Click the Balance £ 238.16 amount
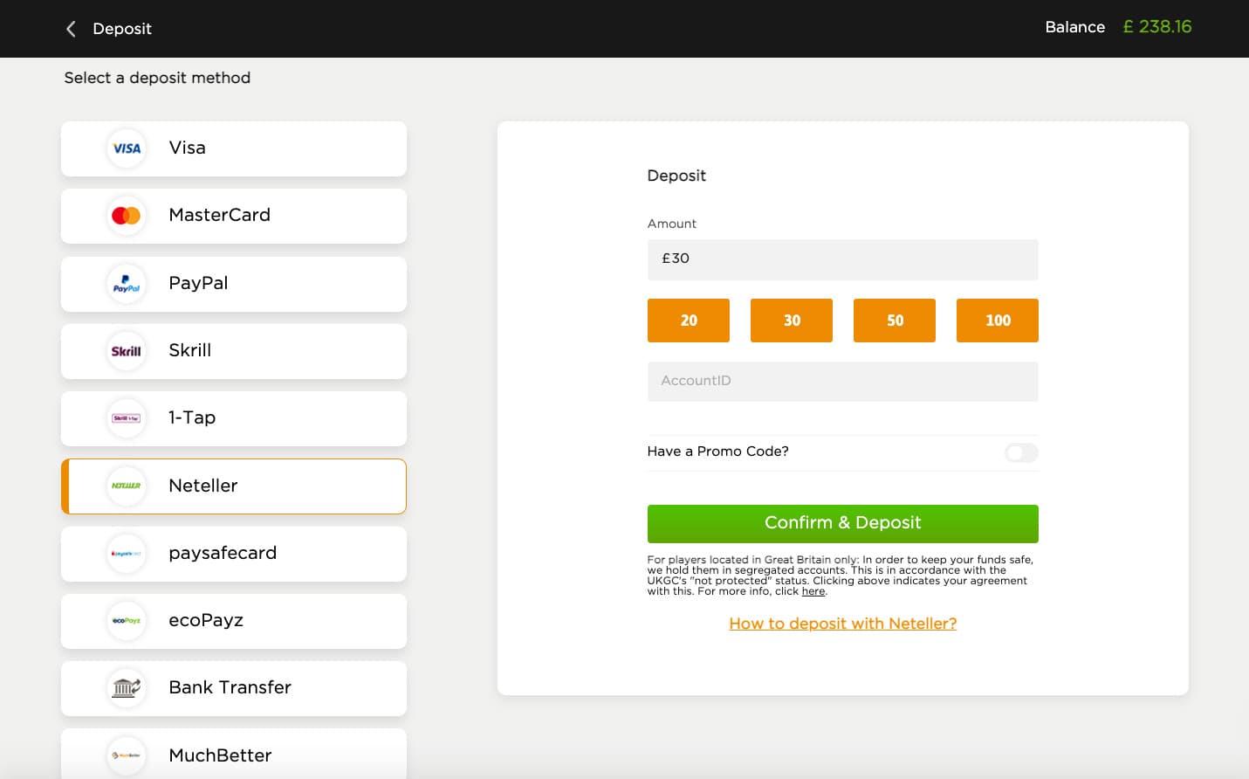The height and width of the screenshot is (779, 1249). point(1157,27)
